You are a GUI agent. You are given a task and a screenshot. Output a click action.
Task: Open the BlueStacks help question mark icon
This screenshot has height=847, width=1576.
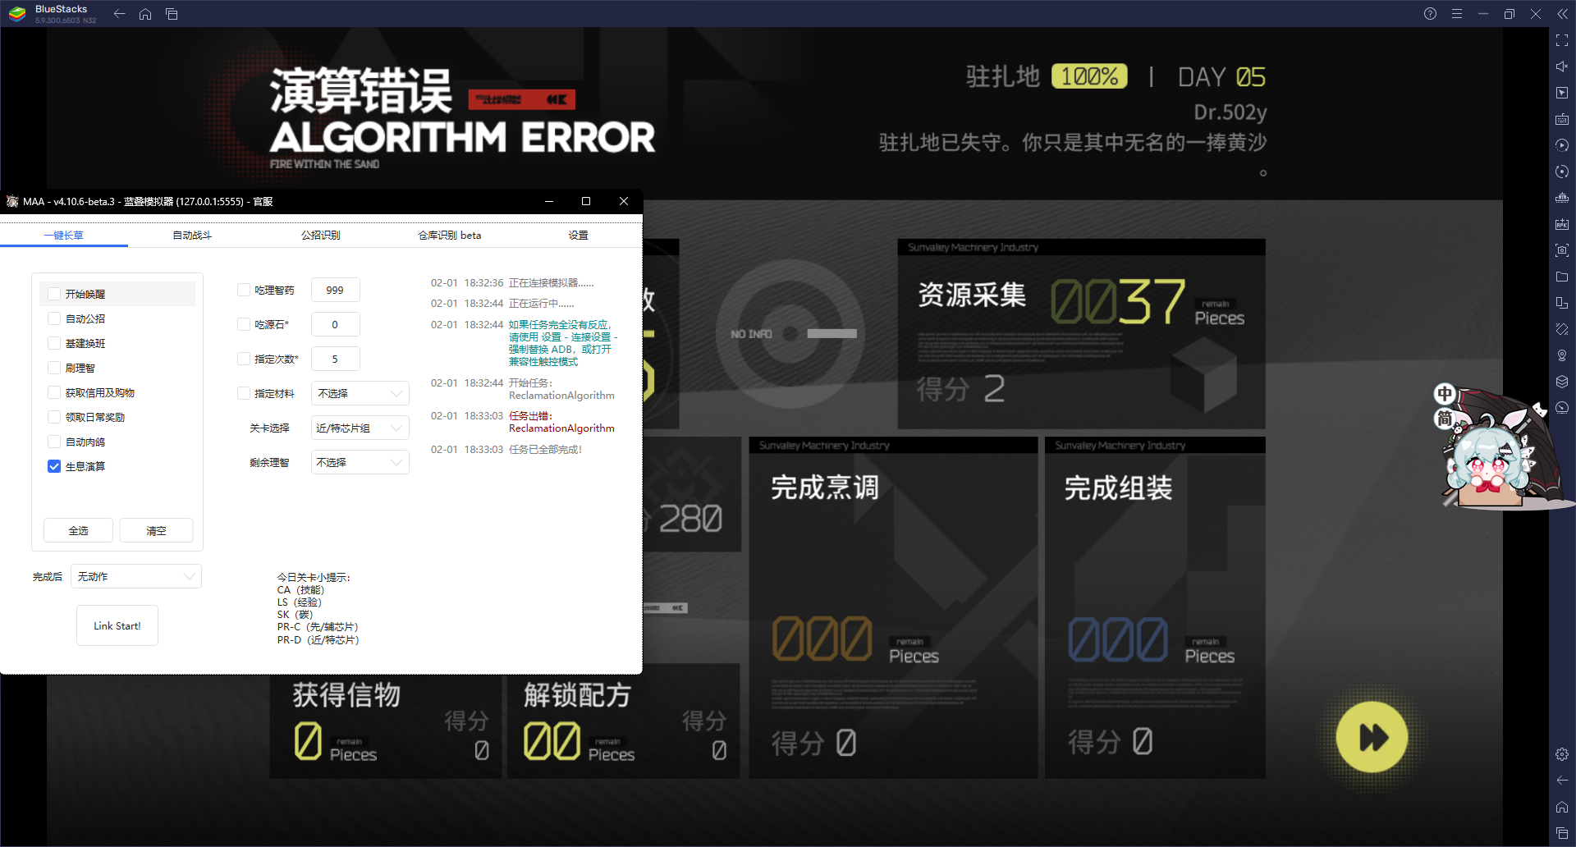pos(1430,14)
